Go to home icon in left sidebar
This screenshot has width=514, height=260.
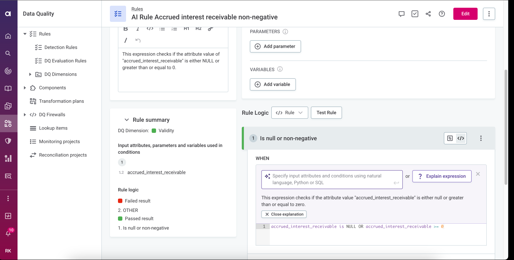(x=8, y=36)
